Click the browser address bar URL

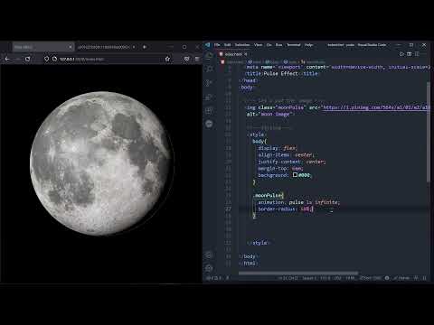pyautogui.click(x=81, y=59)
